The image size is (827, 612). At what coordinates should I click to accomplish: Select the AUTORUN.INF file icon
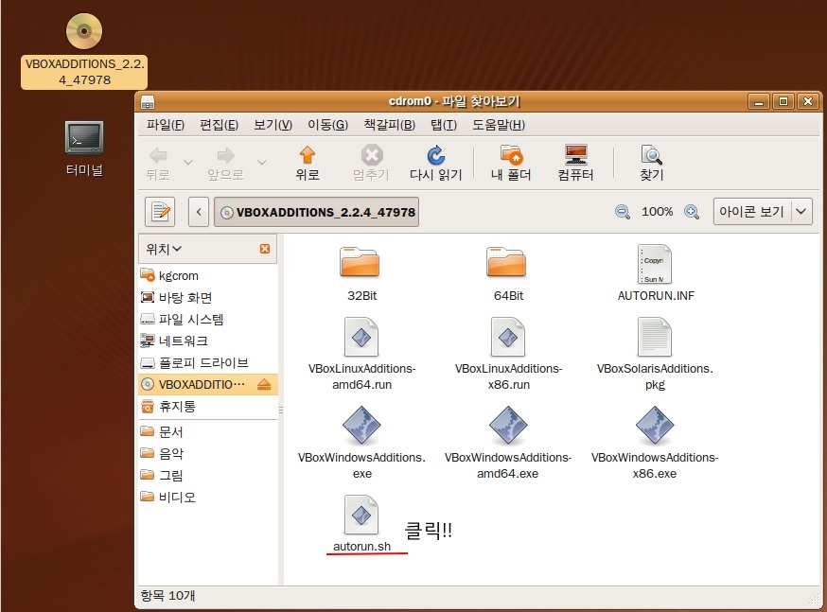655,264
